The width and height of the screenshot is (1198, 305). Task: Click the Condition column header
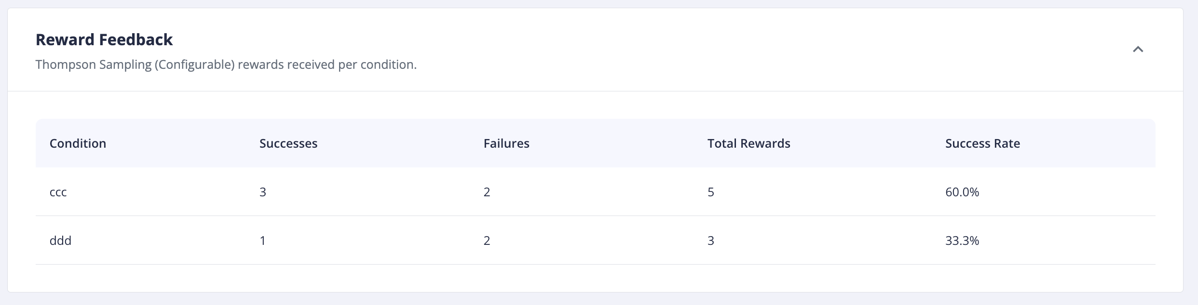(78, 143)
